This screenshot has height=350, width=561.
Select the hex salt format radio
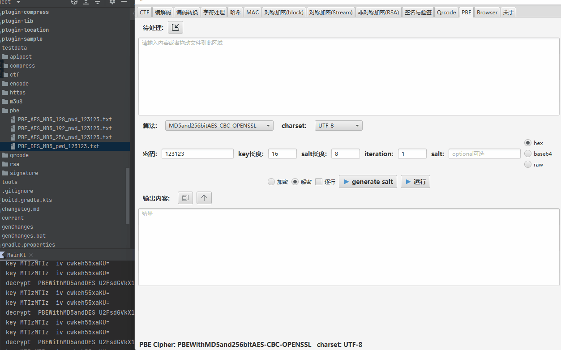coord(527,143)
